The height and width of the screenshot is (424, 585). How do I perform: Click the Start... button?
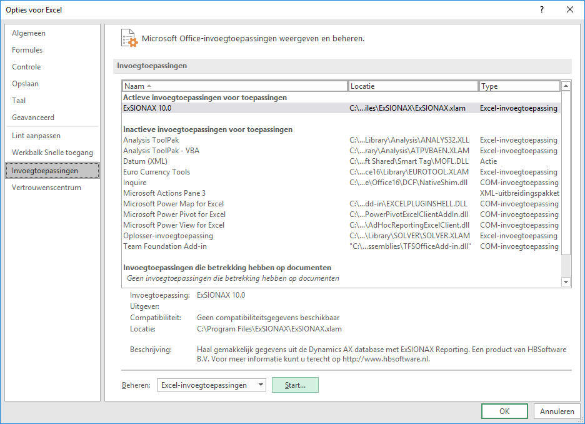coord(295,385)
